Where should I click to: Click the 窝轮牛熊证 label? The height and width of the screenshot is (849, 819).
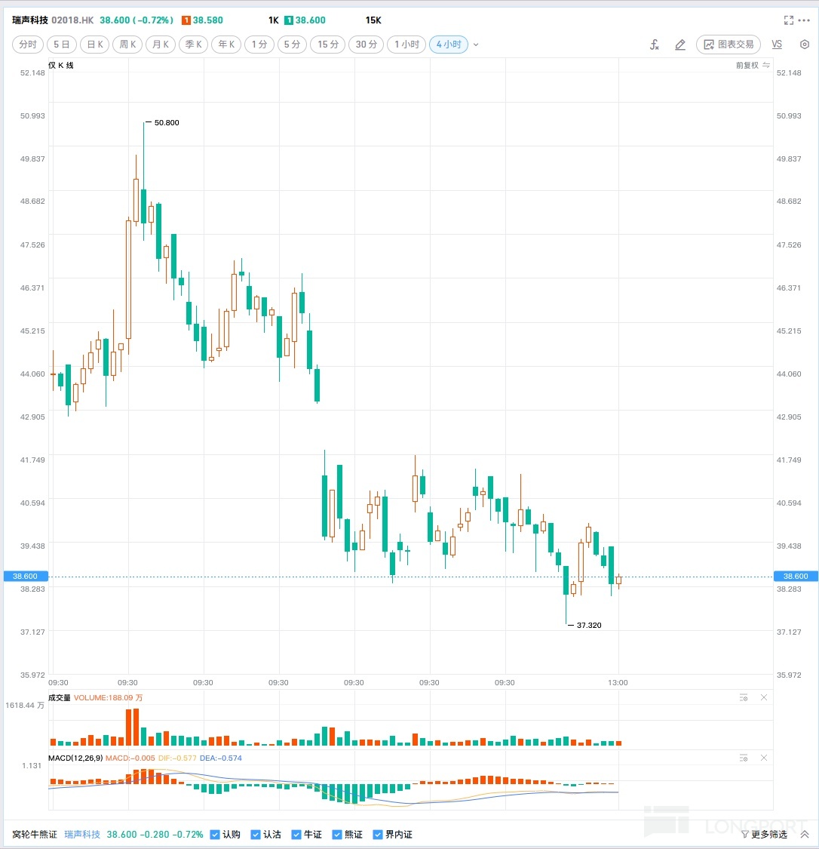34,835
